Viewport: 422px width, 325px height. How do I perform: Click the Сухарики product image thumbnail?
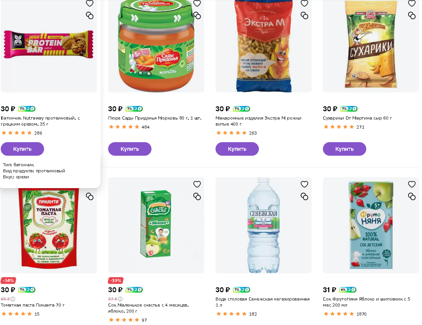coord(371,46)
